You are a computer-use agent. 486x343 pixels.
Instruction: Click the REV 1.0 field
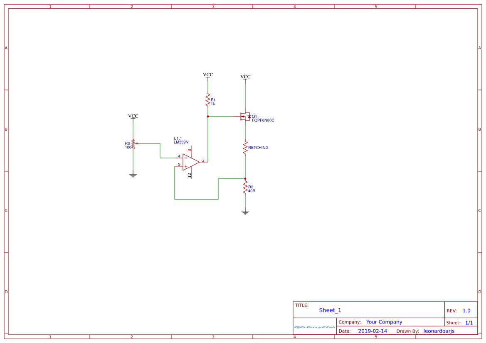(466, 310)
